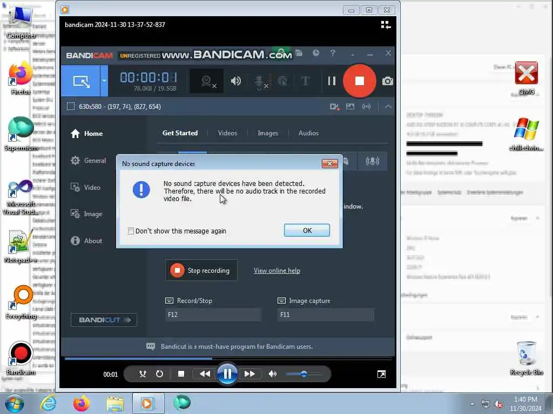Toggle repeat in media player
The width and height of the screenshot is (553, 414).
point(159,374)
